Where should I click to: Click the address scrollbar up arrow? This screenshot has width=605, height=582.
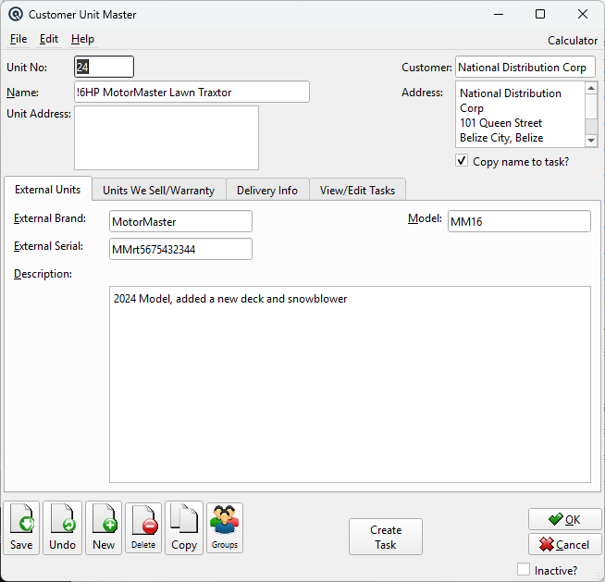[591, 89]
